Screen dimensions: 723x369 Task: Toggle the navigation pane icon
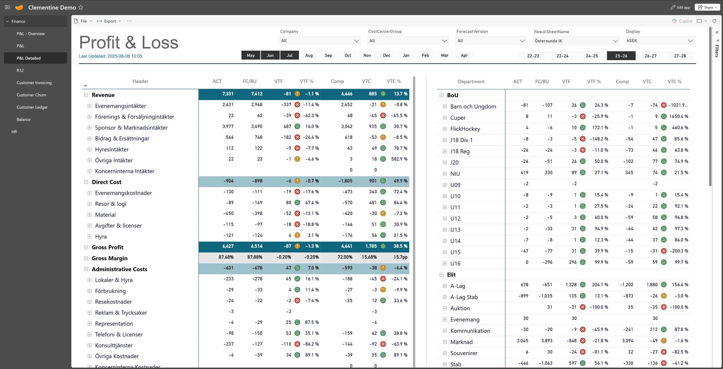tap(8, 7)
